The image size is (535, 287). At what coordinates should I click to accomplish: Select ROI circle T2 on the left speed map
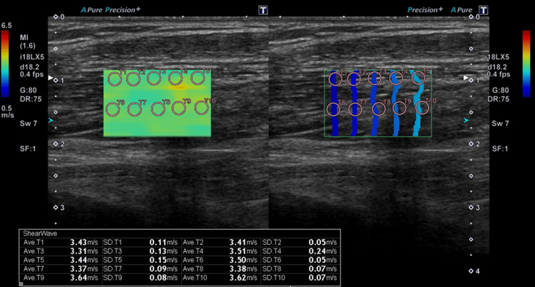click(x=133, y=79)
